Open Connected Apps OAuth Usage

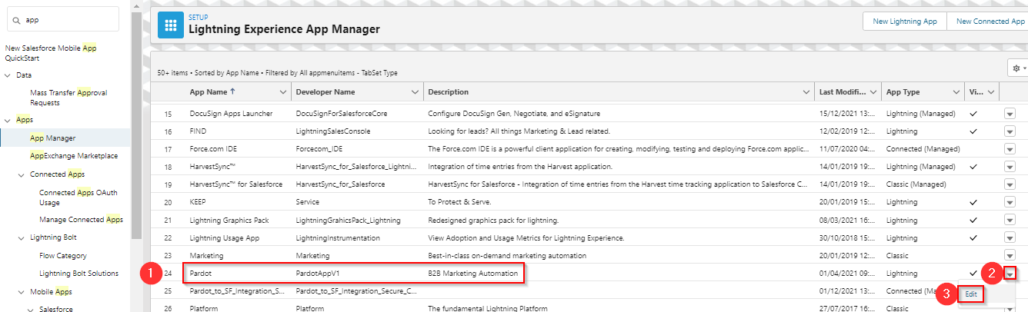coord(78,197)
